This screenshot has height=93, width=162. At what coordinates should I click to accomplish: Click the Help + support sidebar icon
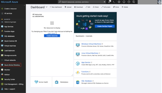(x=2, y=89)
